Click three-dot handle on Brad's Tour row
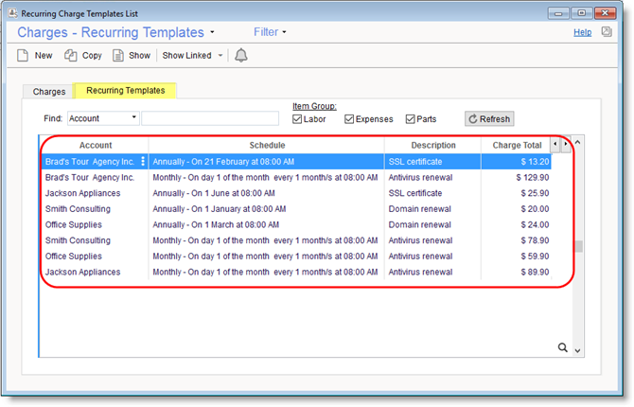The height and width of the screenshot is (407, 634). 143,162
